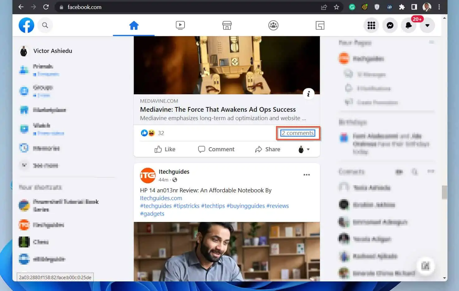Open the shield extension icon
The height and width of the screenshot is (291, 459).
[377, 7]
